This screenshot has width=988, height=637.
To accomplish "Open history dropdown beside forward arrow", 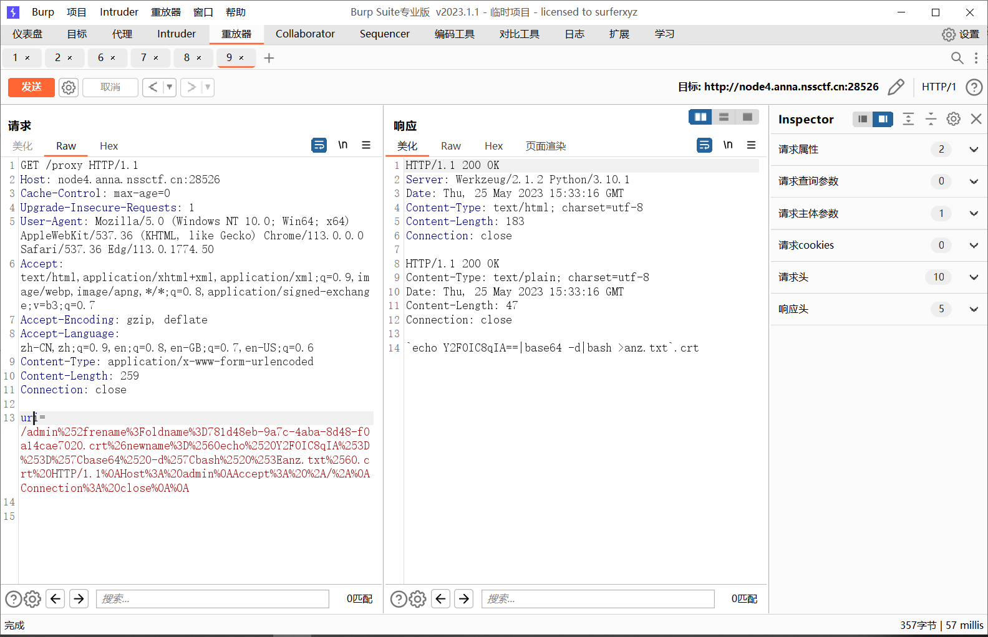I will coord(208,87).
